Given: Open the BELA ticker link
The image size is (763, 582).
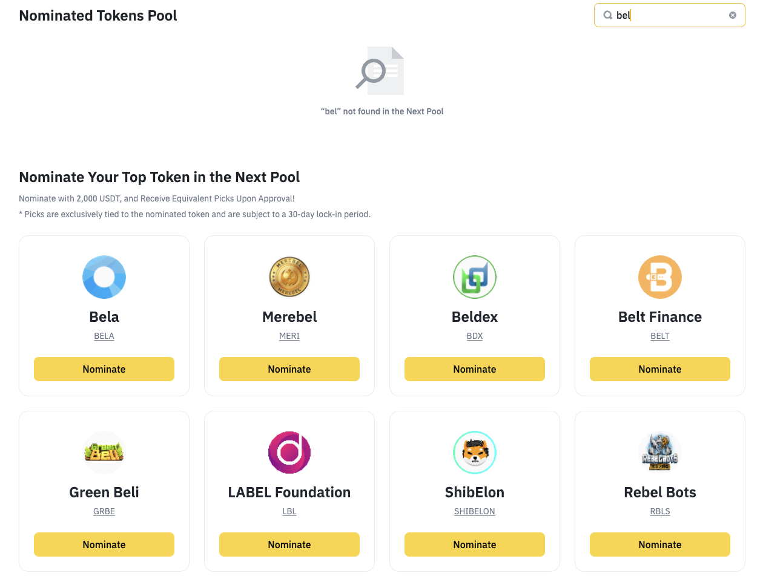Looking at the screenshot, I should coord(104,336).
